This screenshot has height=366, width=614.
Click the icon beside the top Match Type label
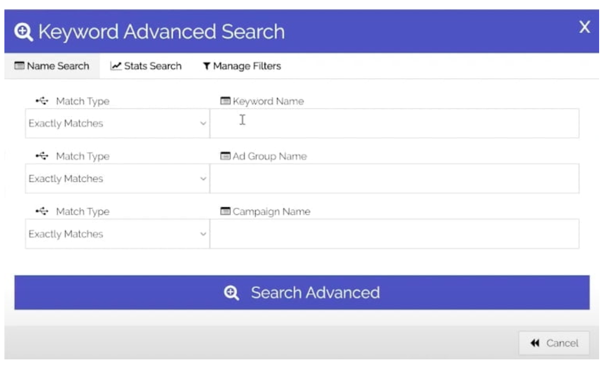tap(42, 101)
